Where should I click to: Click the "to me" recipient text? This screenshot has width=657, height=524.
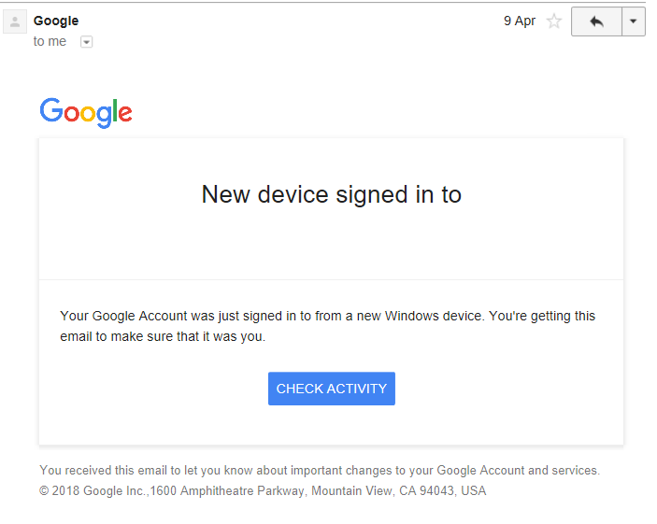point(50,41)
